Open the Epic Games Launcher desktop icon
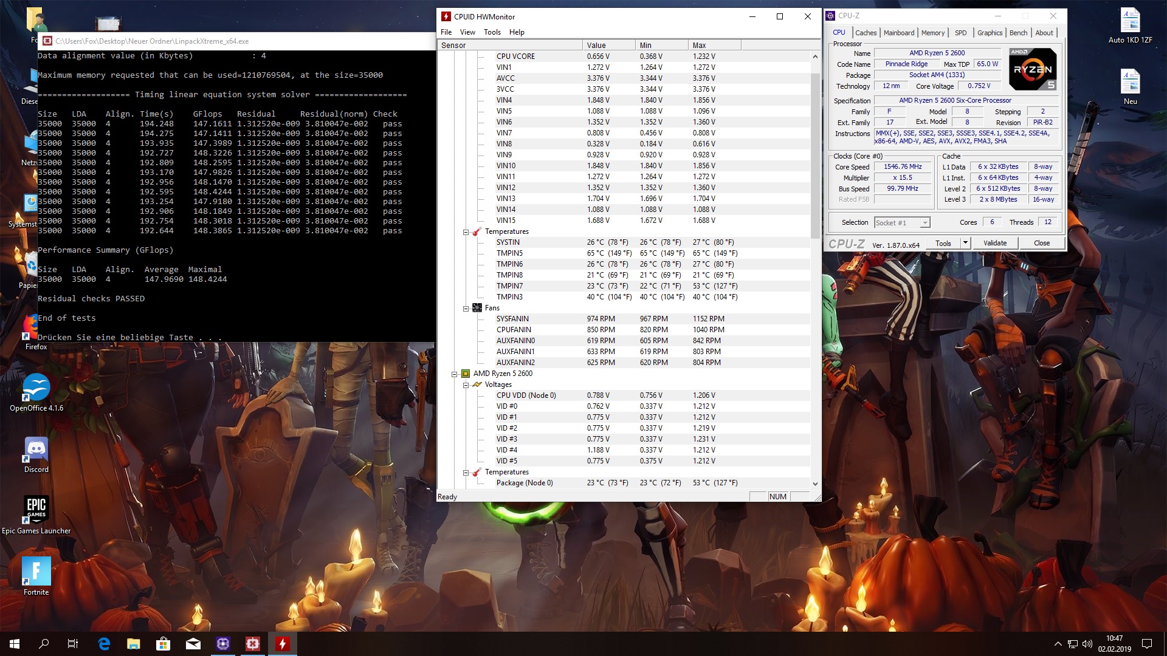This screenshot has height=656, width=1167. (x=36, y=510)
